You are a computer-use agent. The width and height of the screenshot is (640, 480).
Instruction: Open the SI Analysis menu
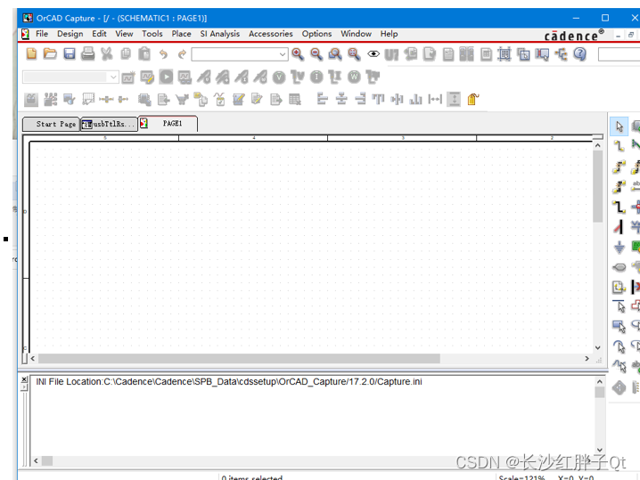point(220,34)
